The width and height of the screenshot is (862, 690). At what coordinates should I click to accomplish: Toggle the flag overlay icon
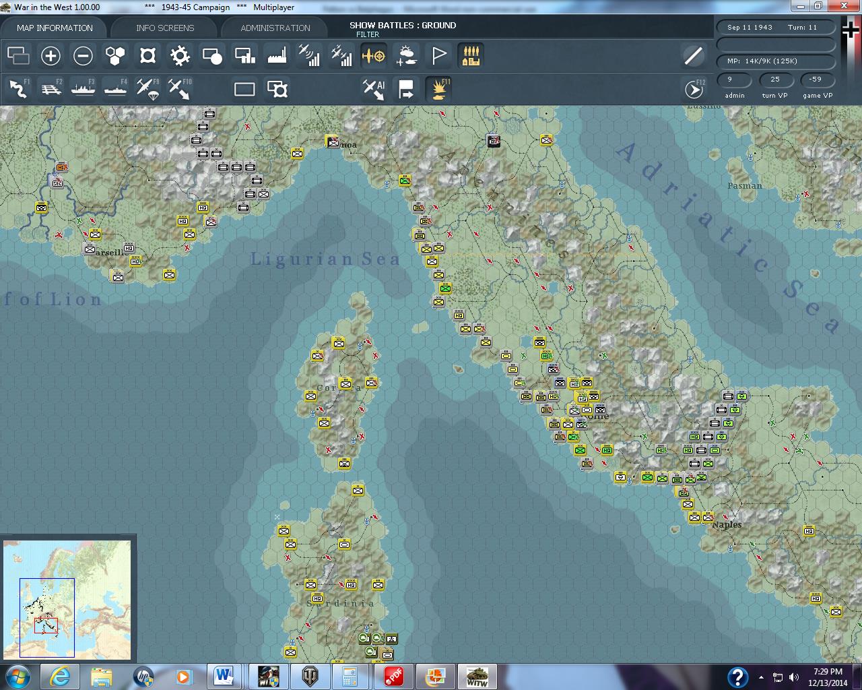coord(438,56)
